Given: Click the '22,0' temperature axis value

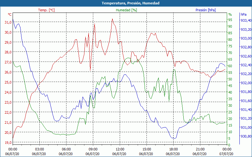Looking at the screenshot, I should [8, 112].
